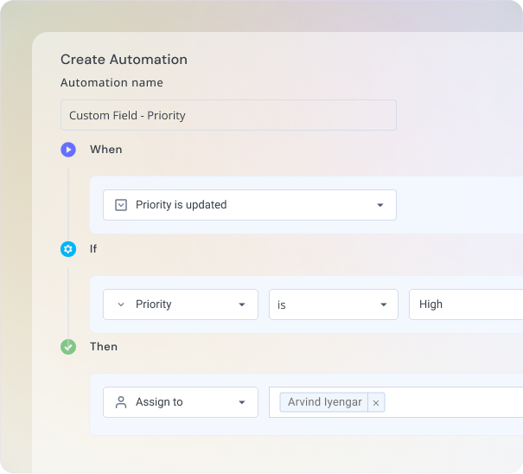Click the When step label
The height and width of the screenshot is (474, 523).
point(106,150)
